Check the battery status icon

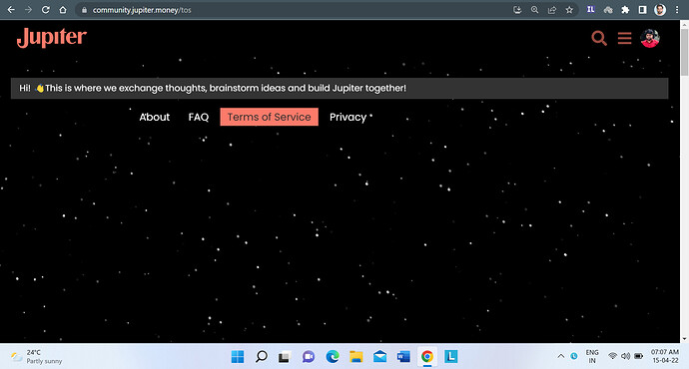(638, 356)
